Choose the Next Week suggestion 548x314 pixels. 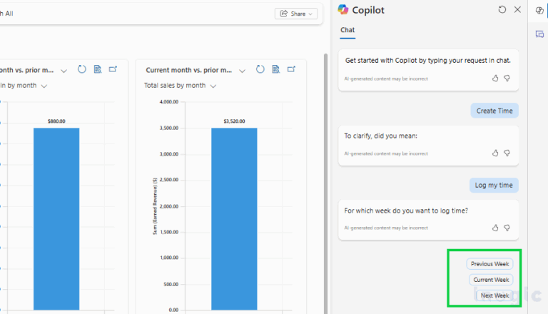(x=494, y=295)
